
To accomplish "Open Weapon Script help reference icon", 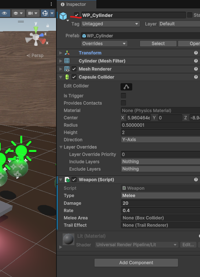I will click(x=196, y=180).
